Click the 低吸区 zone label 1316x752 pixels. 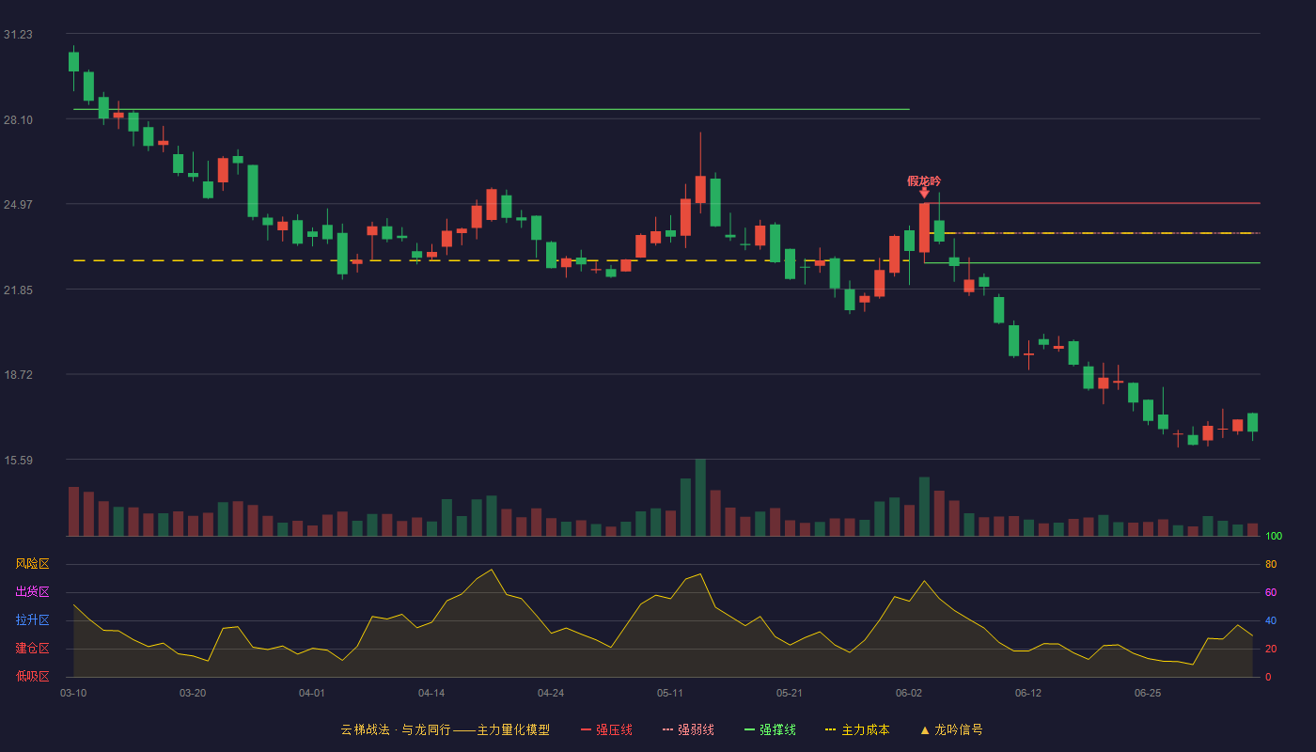coord(32,677)
